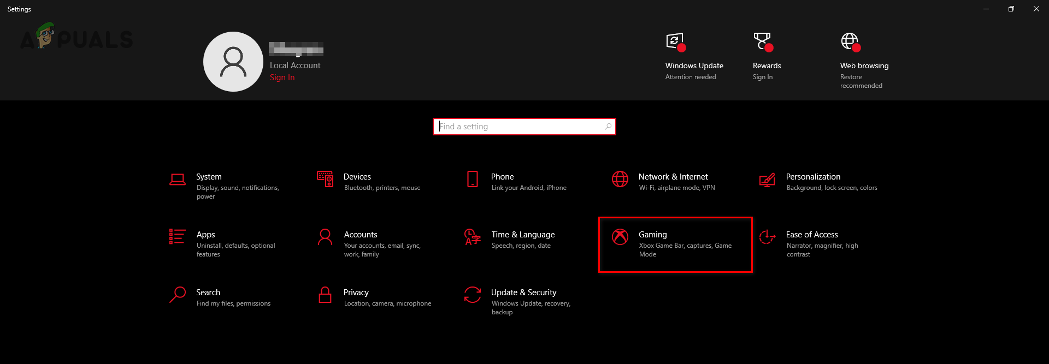Restore down the Settings window

pyautogui.click(x=1011, y=9)
